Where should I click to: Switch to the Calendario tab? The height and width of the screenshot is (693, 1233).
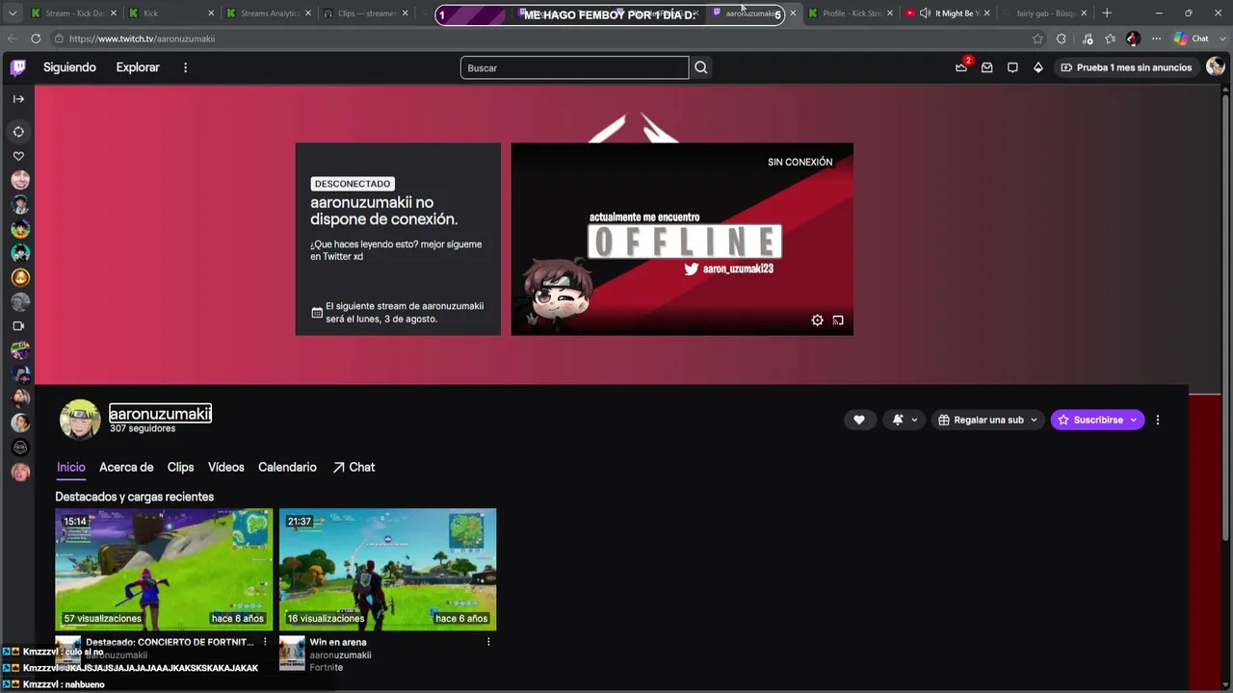click(287, 467)
